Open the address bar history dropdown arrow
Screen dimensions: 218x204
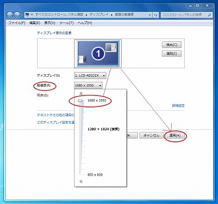click(150, 15)
